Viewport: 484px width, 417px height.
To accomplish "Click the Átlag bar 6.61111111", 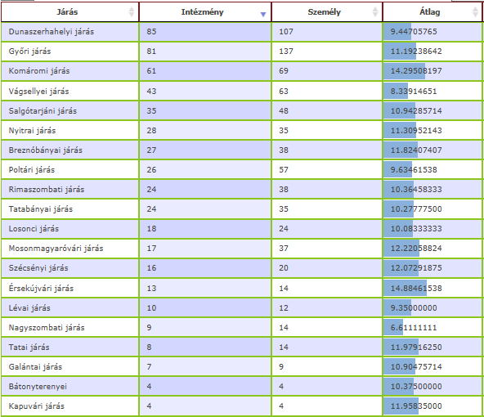I will click(x=393, y=328).
